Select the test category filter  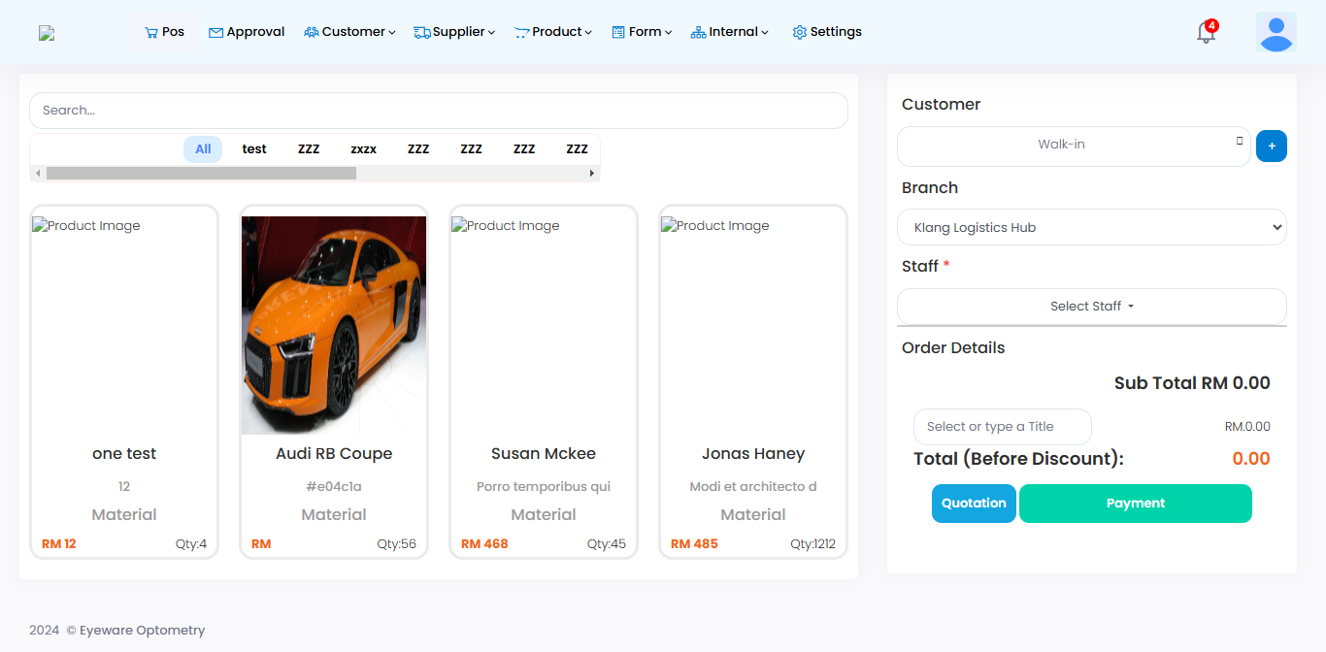coord(254,149)
